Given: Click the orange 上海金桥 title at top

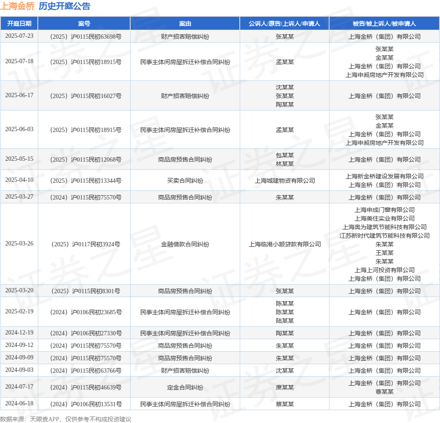Looking at the screenshot, I should point(17,6).
